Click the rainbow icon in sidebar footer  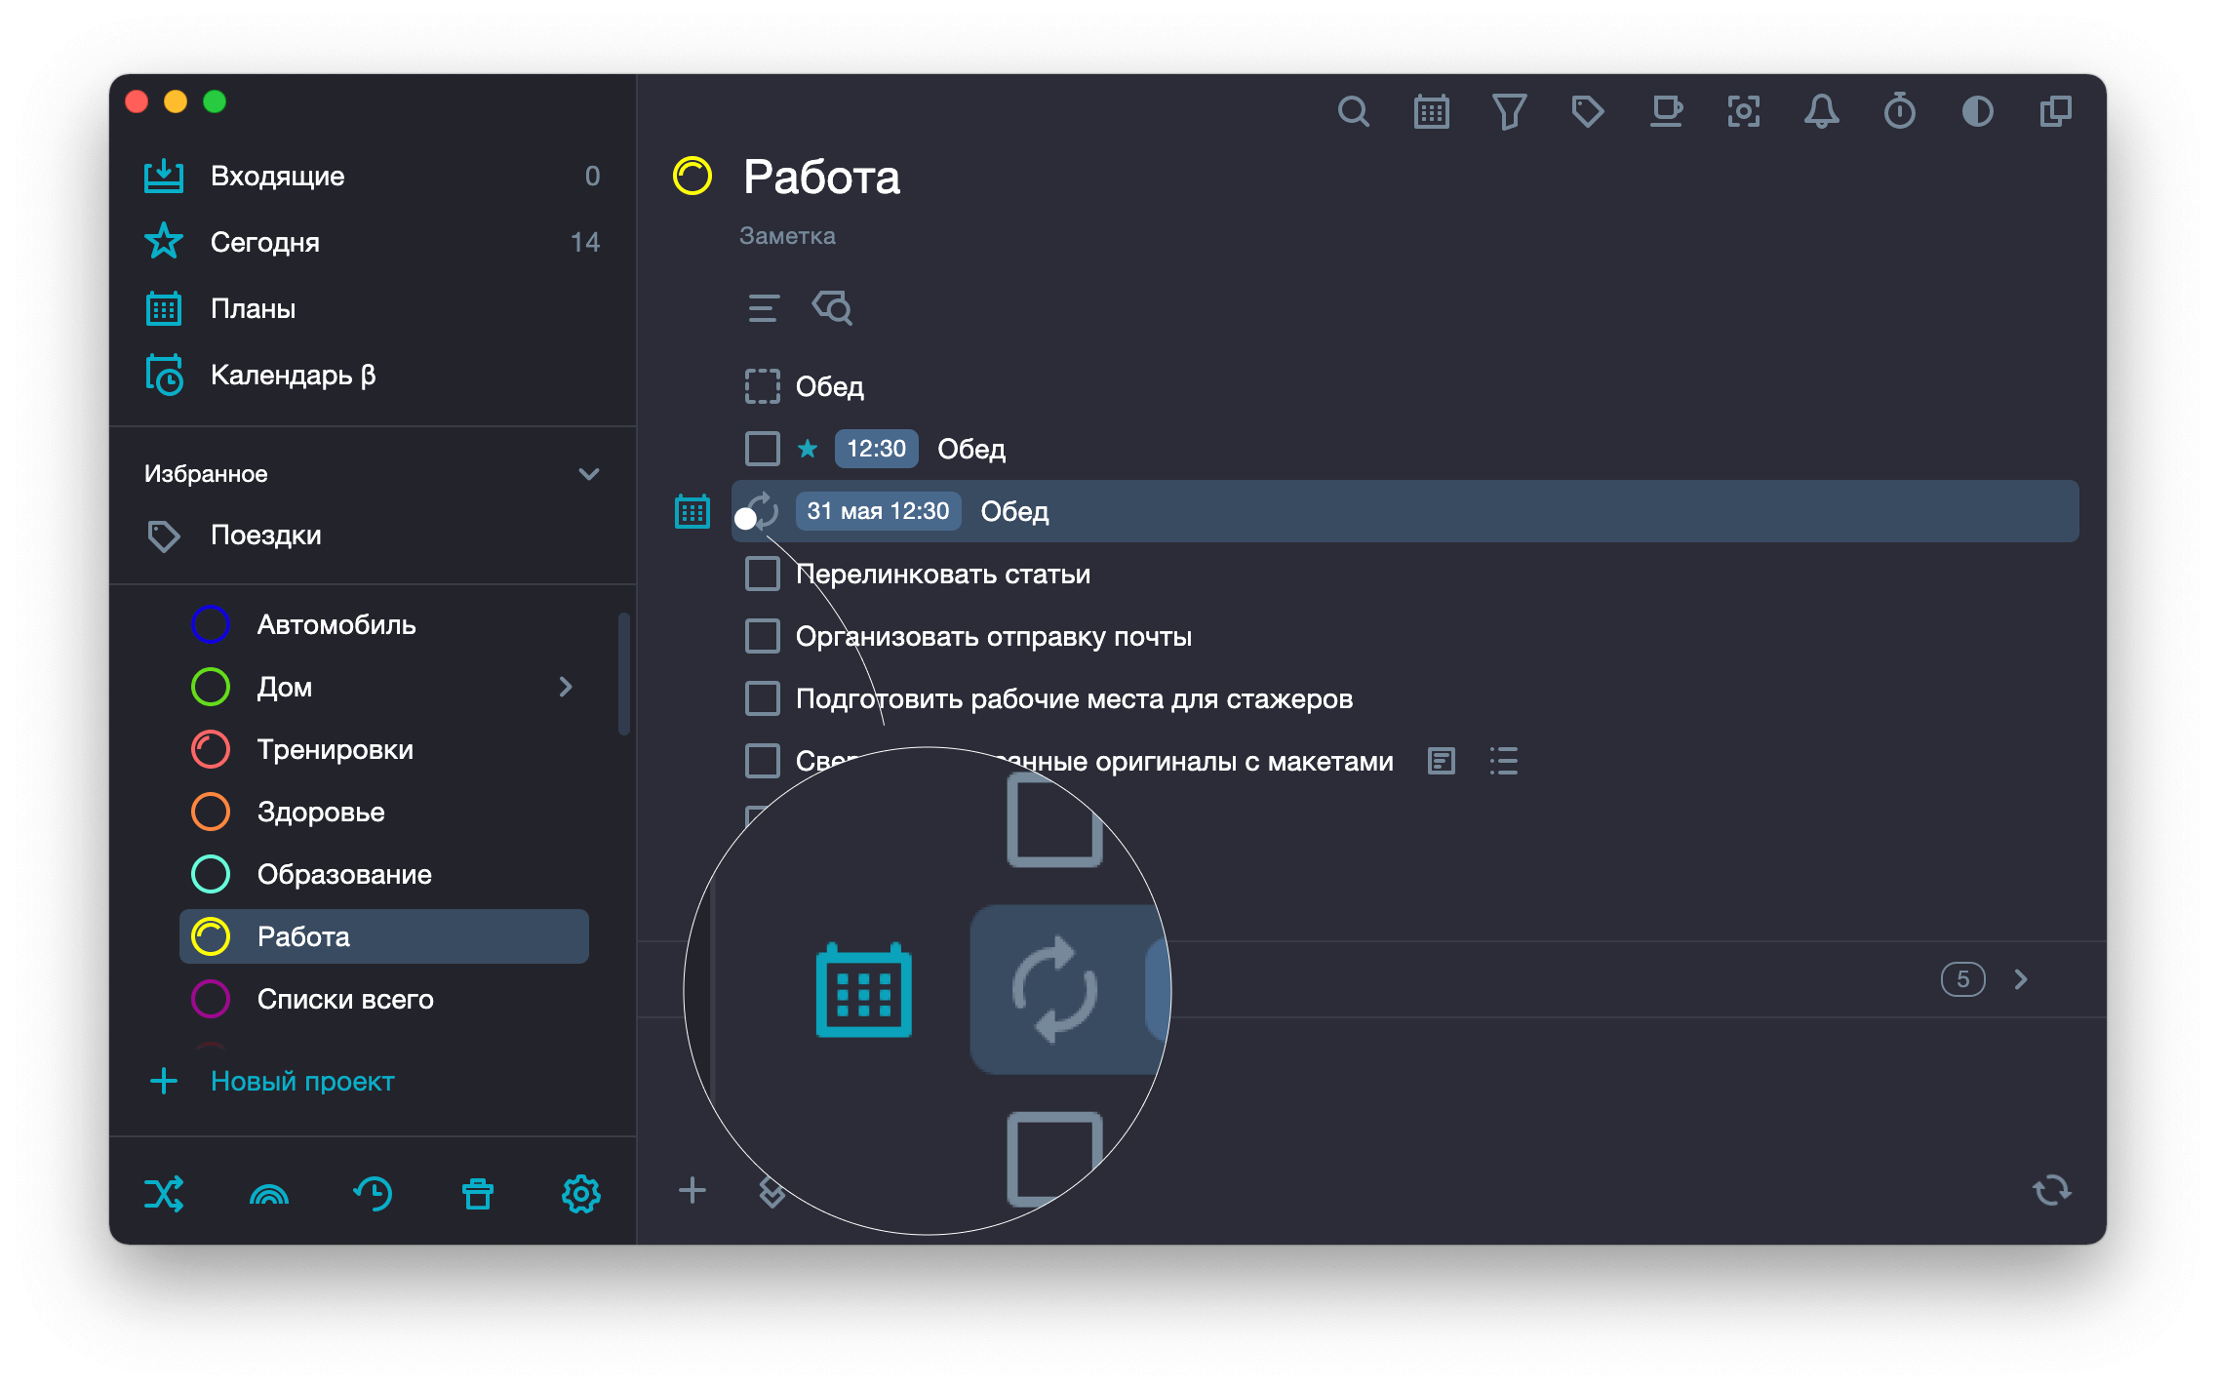coord(269,1196)
